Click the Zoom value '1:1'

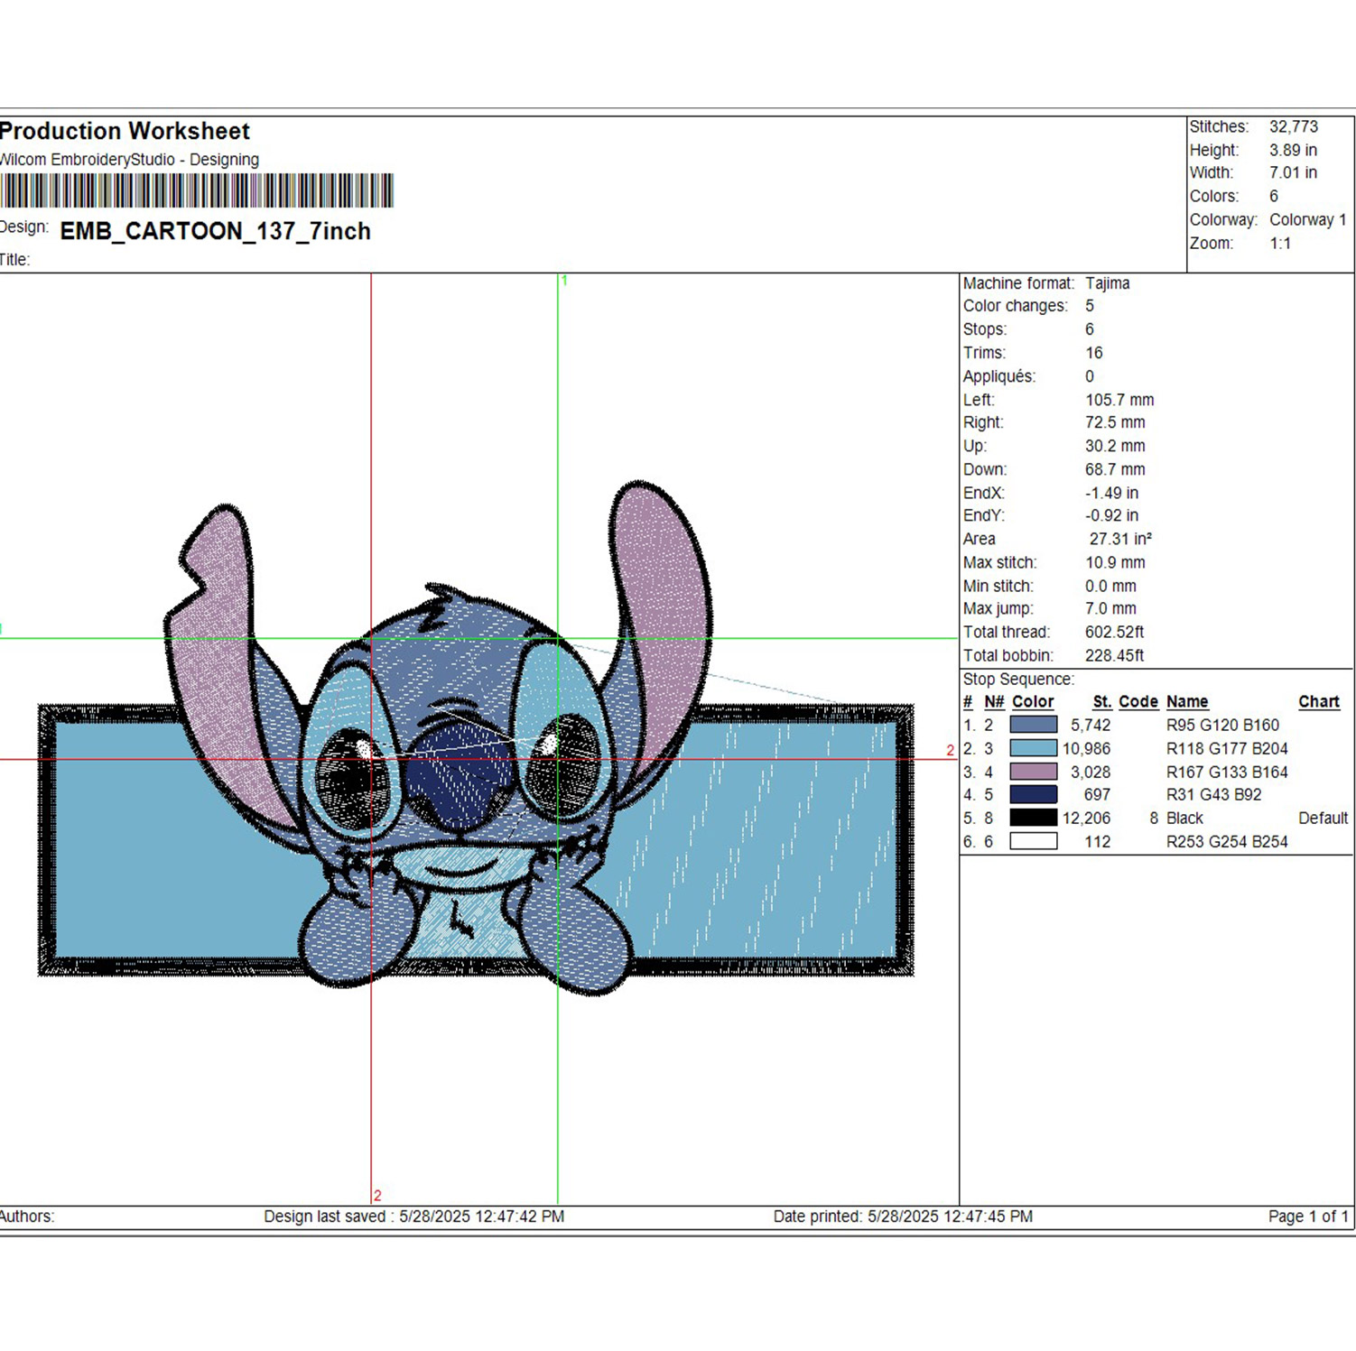click(x=1280, y=243)
